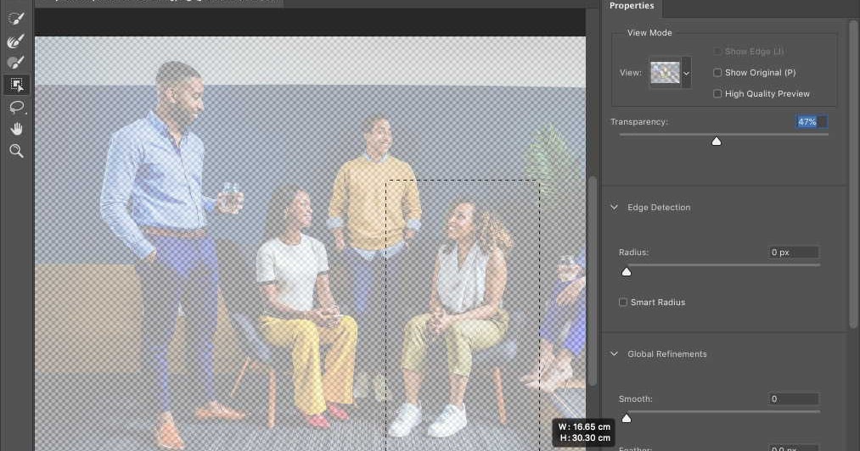The height and width of the screenshot is (451, 860).
Task: Click the View Mode section label
Action: 649,33
